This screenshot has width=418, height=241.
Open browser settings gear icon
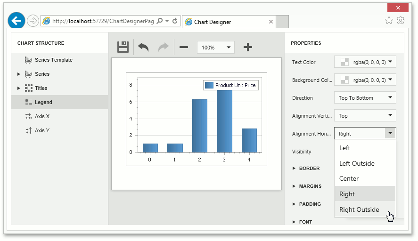coord(401,20)
